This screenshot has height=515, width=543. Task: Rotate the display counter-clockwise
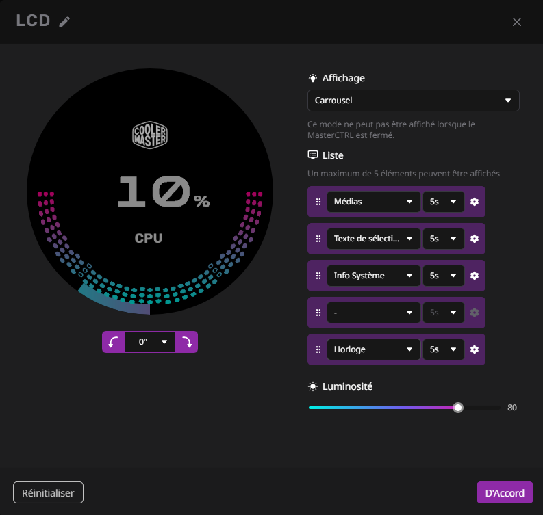113,342
